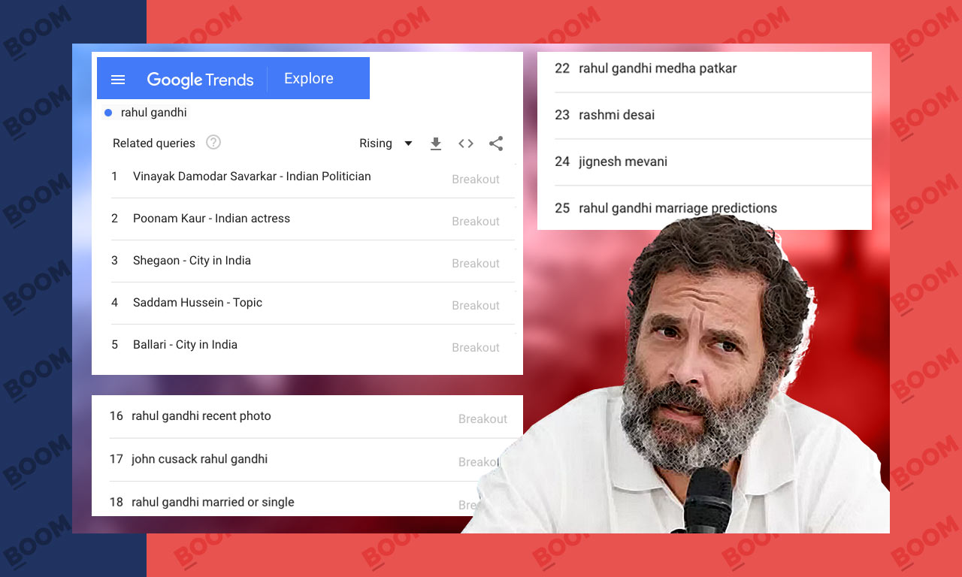Image resolution: width=962 pixels, height=577 pixels.
Task: Click Breakout label in recent photo row
Action: pyautogui.click(x=483, y=419)
